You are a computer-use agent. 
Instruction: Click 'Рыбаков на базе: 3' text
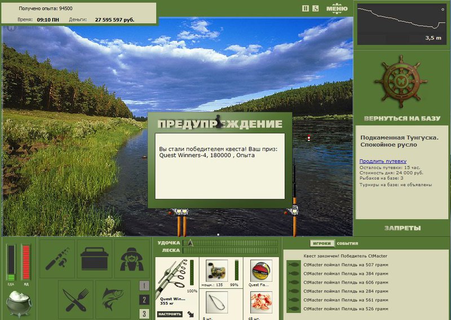click(382, 178)
